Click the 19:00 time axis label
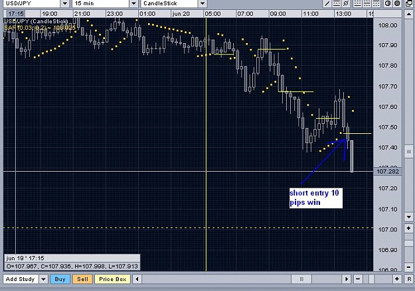 pos(50,14)
